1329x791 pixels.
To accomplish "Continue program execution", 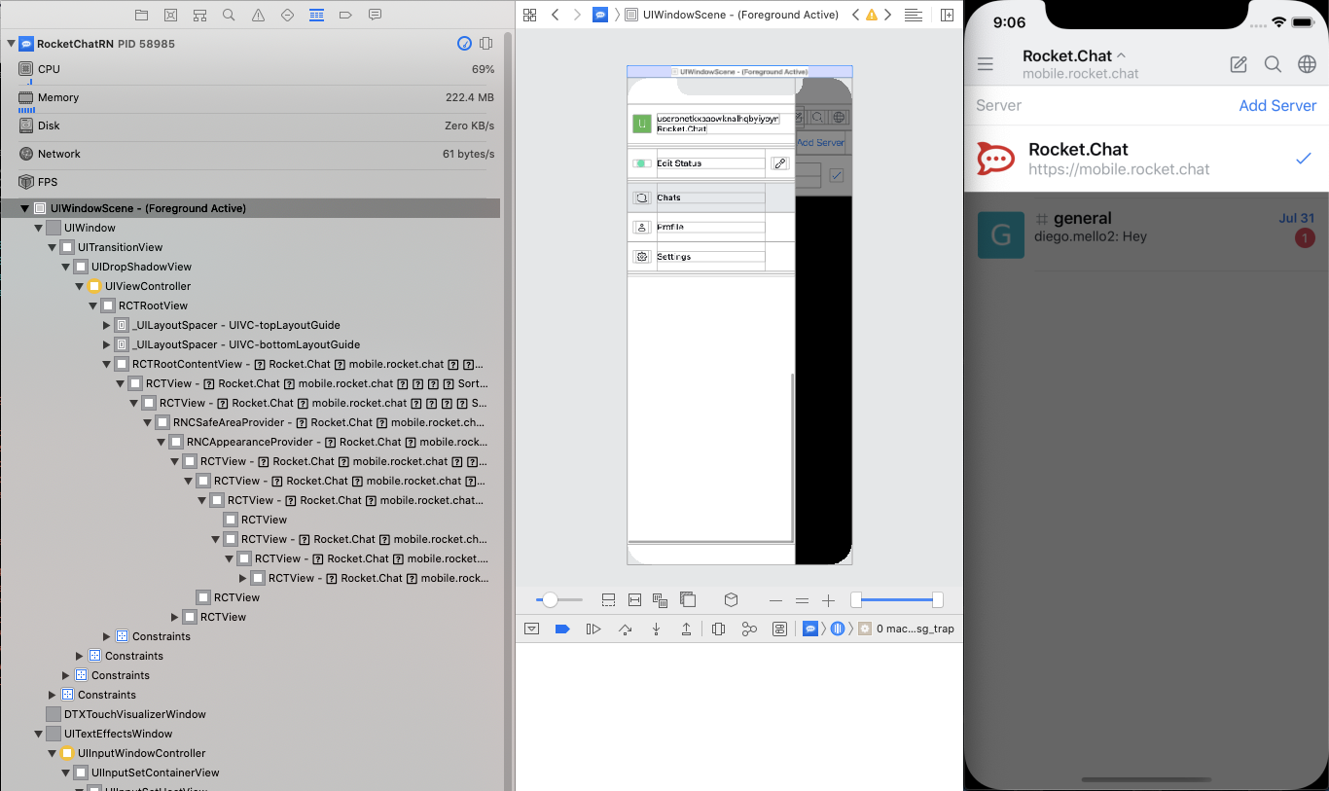I will (x=593, y=629).
